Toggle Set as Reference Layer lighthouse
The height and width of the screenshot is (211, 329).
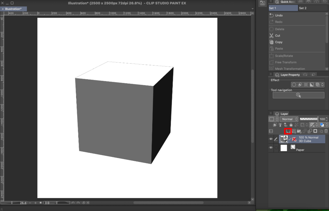click(x=280, y=125)
